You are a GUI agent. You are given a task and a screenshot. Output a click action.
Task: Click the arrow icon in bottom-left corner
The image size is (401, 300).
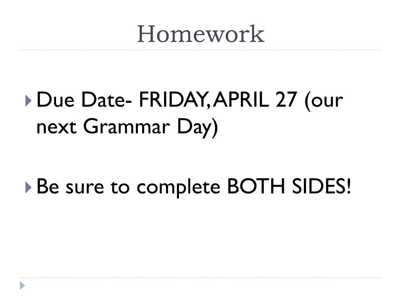click(23, 285)
